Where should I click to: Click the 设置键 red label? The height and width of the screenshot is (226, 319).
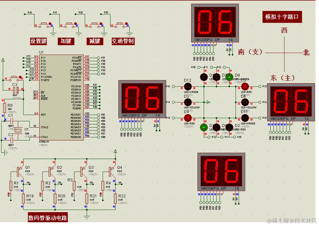pyautogui.click(x=39, y=41)
